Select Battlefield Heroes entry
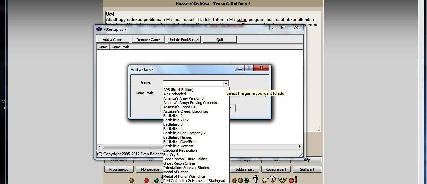 [x=196, y=137]
